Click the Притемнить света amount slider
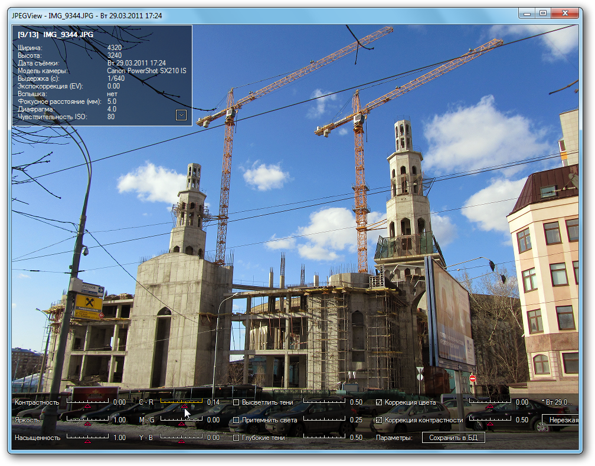Viewport: 595px width, 466px height. point(323,419)
